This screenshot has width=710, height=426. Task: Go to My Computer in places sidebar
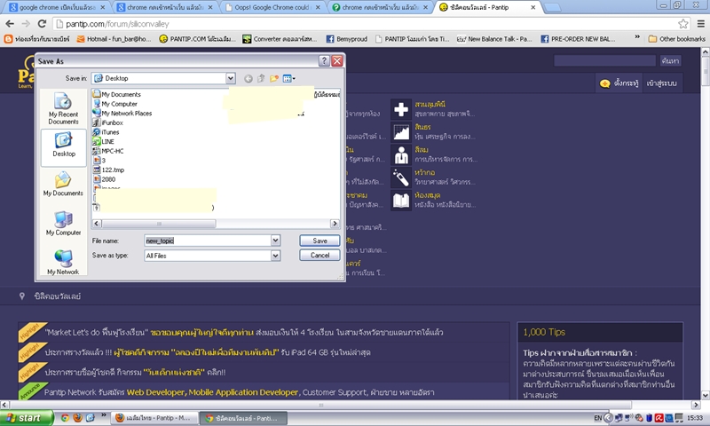(x=64, y=222)
